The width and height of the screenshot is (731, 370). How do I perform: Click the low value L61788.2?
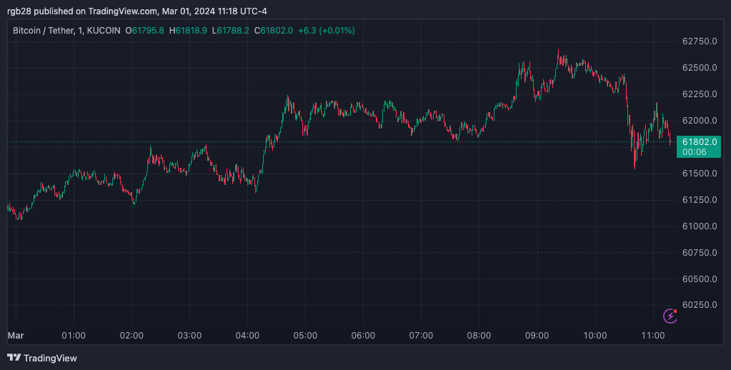(x=232, y=31)
